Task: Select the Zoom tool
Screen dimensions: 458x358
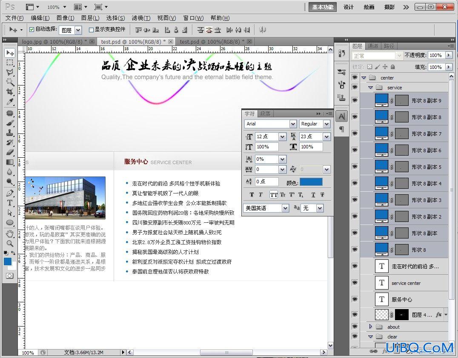Action: (x=10, y=243)
